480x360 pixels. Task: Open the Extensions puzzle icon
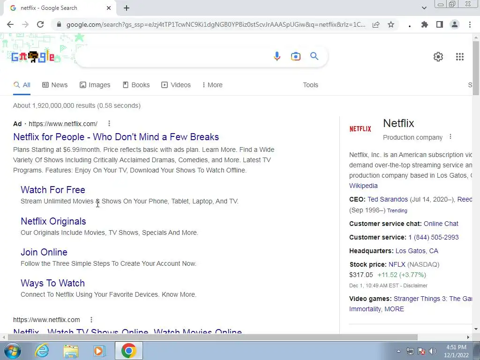click(x=425, y=24)
